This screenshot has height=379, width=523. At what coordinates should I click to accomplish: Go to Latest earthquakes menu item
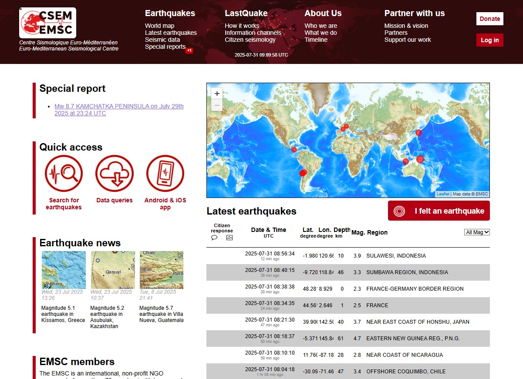(x=171, y=33)
